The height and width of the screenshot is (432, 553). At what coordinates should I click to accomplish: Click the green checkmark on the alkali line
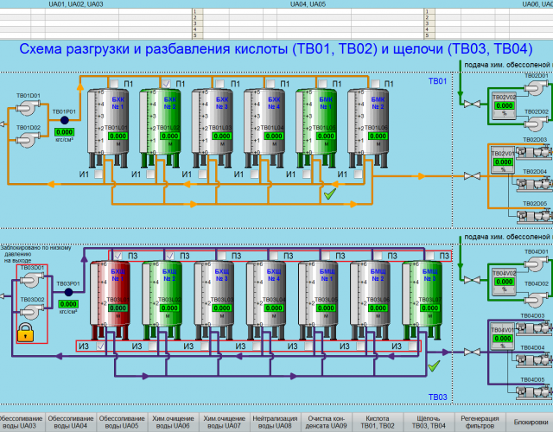pos(434,367)
